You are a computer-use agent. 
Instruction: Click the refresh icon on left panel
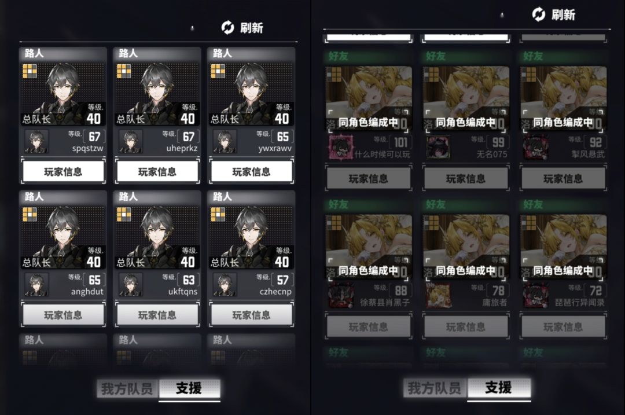pos(227,28)
